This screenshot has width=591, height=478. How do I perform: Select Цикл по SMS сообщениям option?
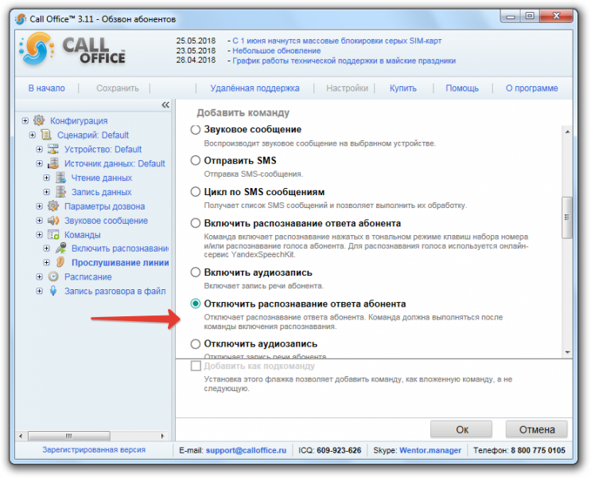click(x=195, y=192)
